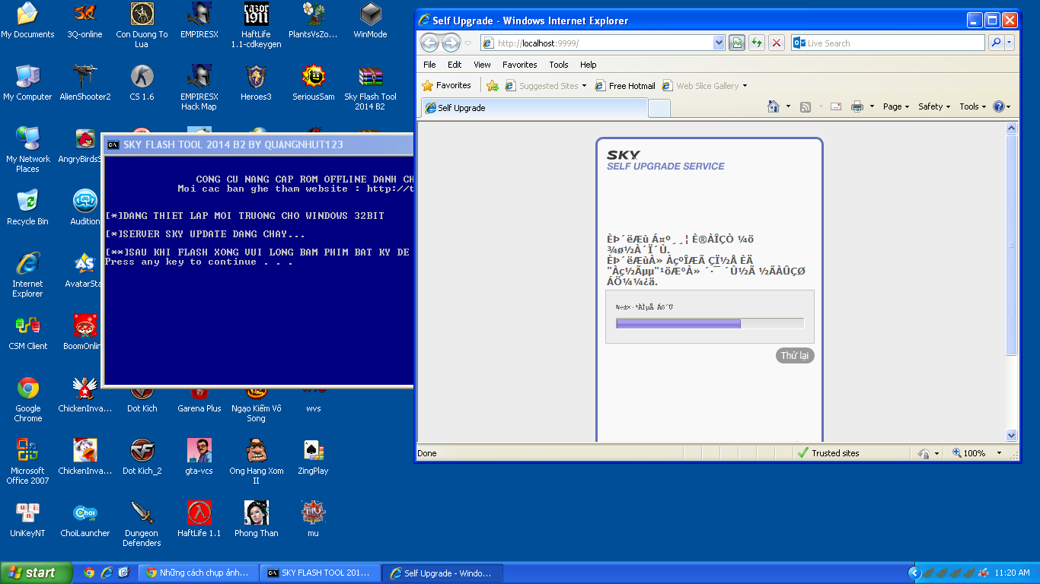Open the Home page icon in command bar
The height and width of the screenshot is (584, 1040).
(774, 107)
